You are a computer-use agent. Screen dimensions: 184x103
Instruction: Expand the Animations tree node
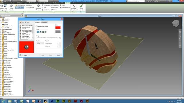(1, 21)
